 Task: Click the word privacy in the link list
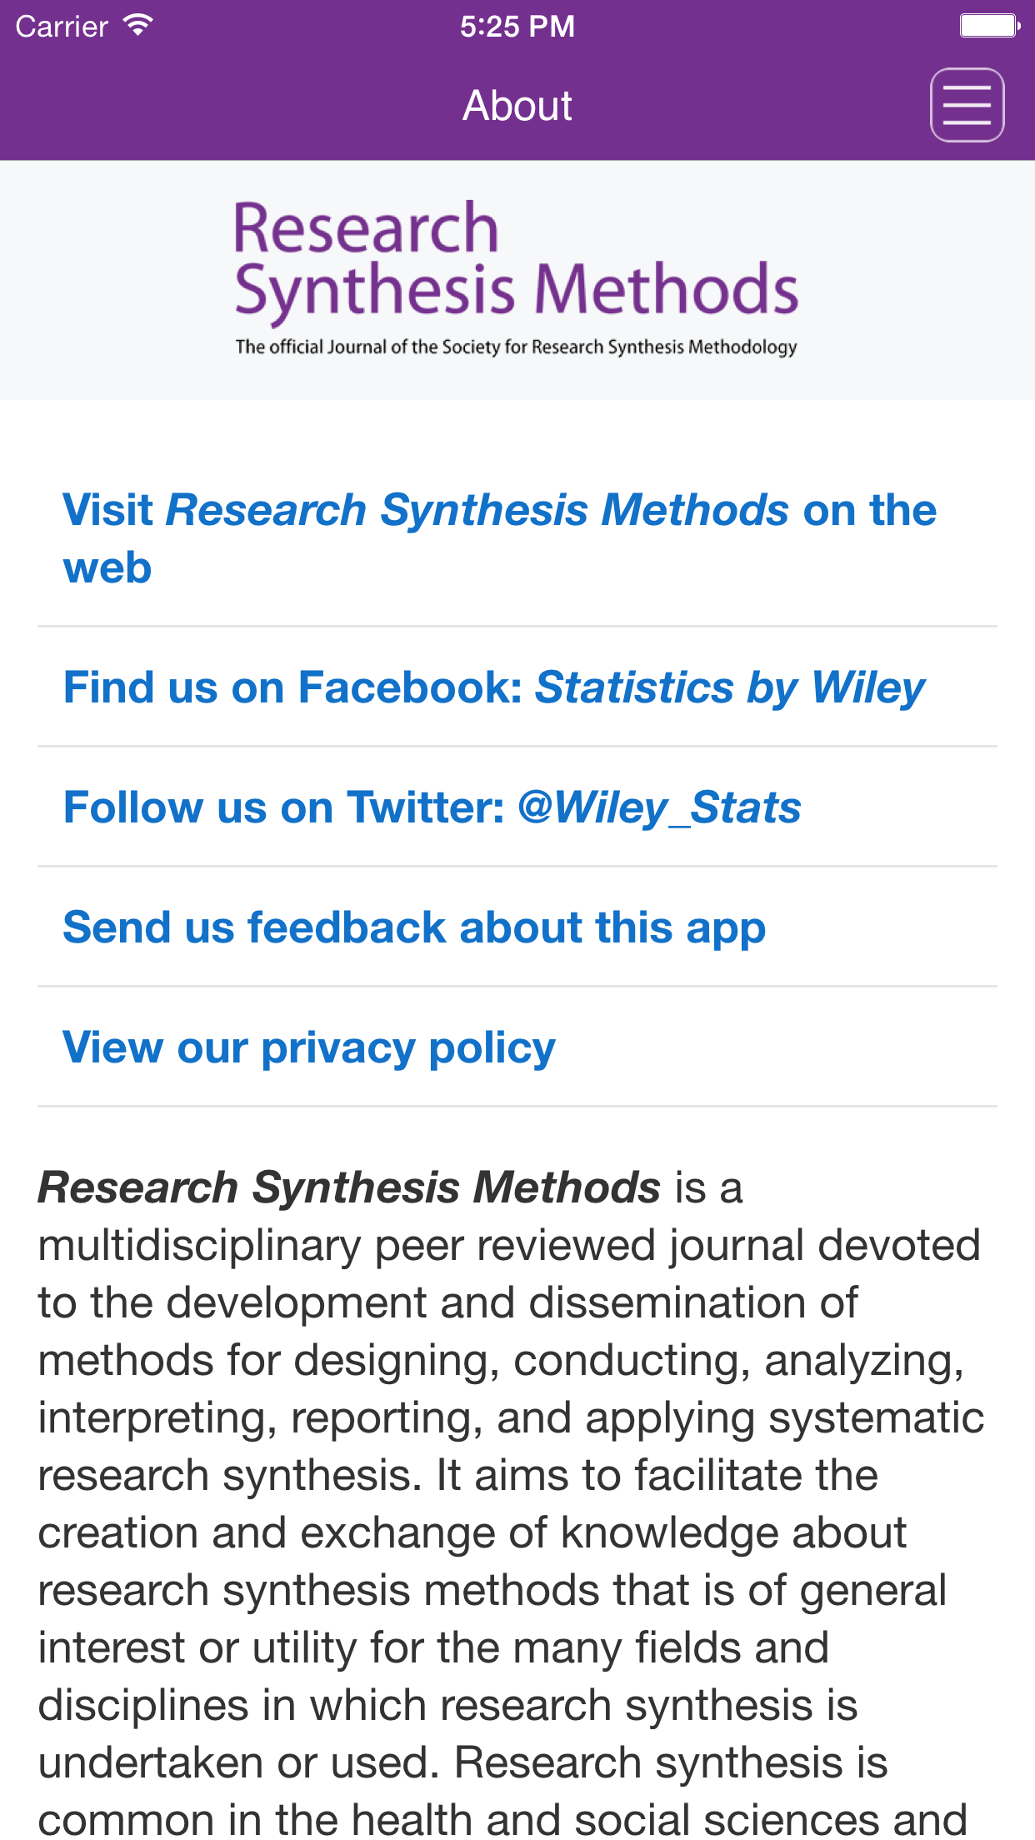point(338,1049)
